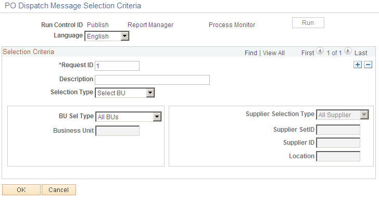The image size is (379, 202).
Task: Click the Cancel button
Action: click(x=59, y=190)
